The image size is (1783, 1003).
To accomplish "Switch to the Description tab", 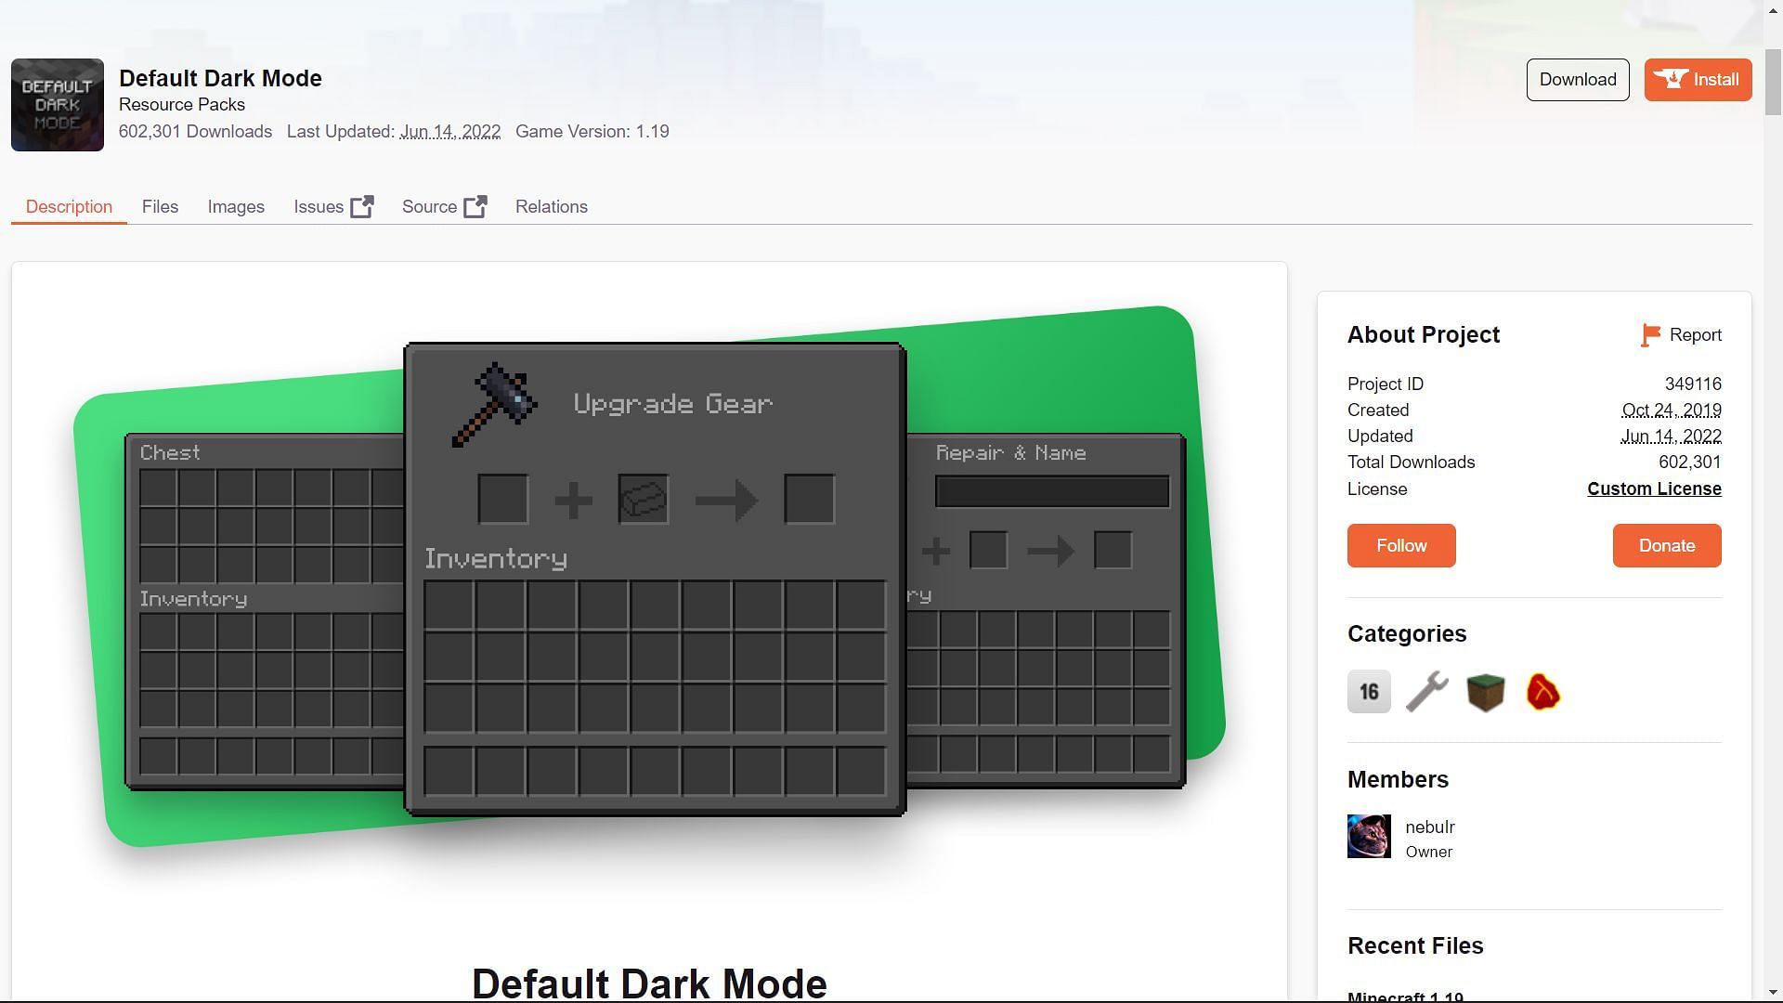I will click(x=69, y=207).
